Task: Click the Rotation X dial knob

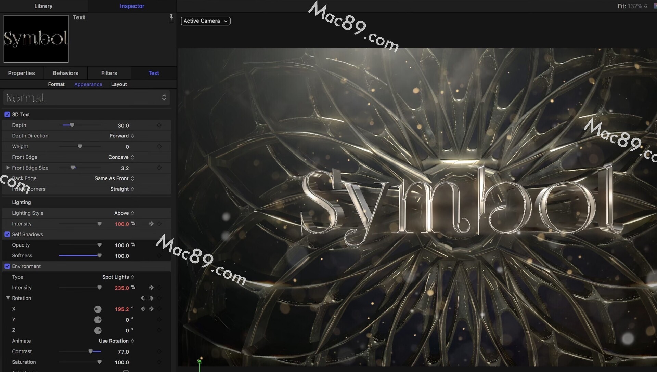Action: coord(98,309)
